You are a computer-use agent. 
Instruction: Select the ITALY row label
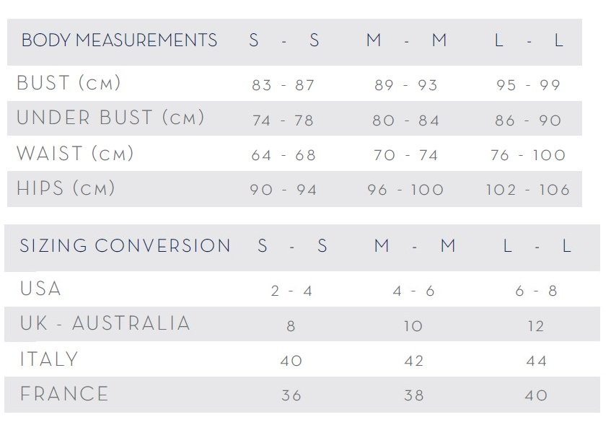click(49, 359)
